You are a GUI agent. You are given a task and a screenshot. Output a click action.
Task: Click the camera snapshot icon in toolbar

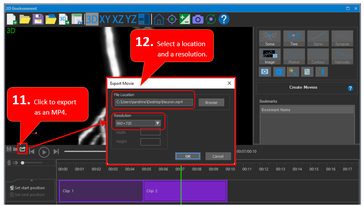click(198, 19)
